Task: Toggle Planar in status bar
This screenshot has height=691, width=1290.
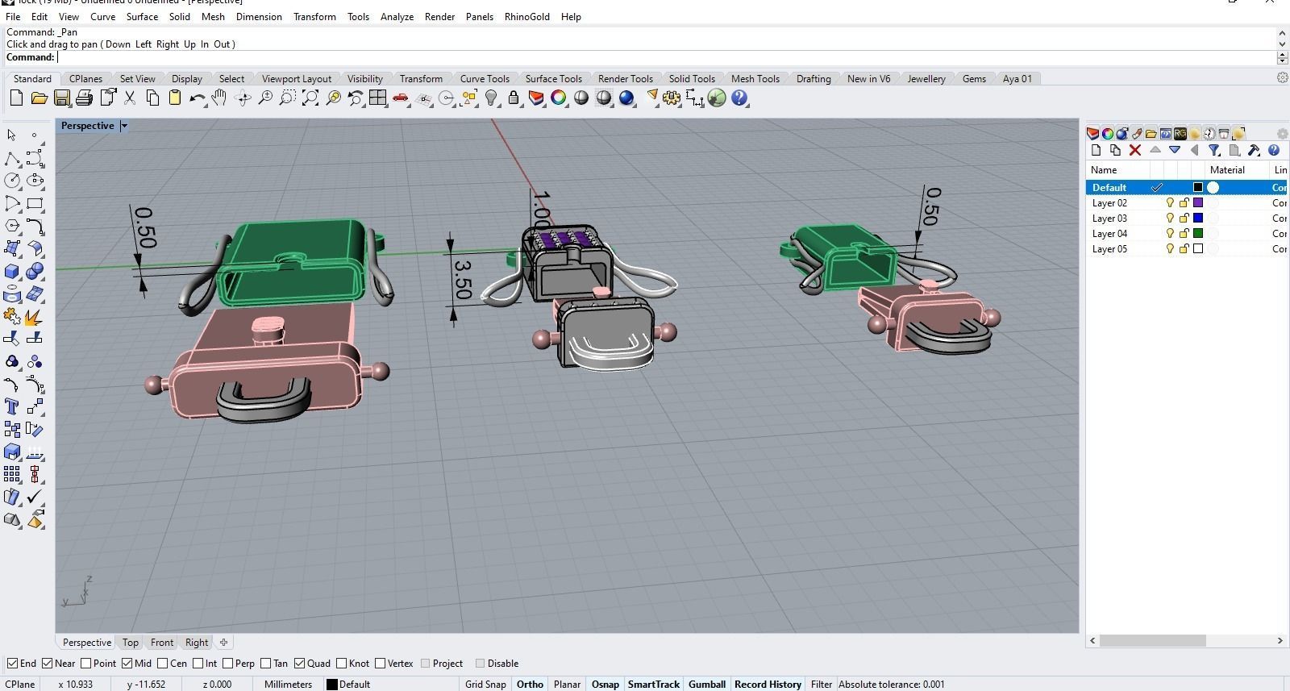Action: [x=567, y=684]
